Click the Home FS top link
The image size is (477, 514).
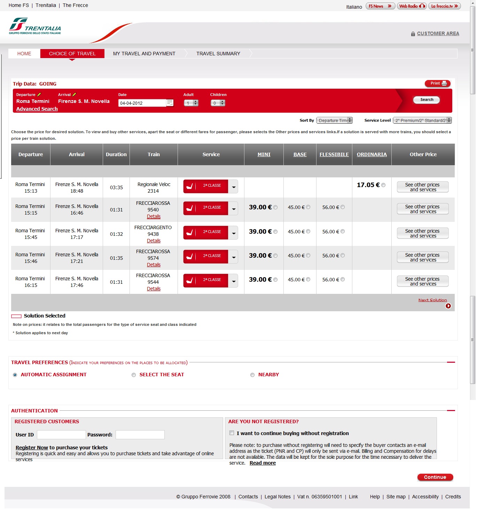click(19, 5)
